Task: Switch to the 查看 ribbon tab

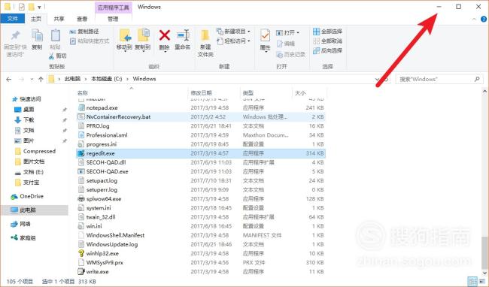Action: (x=82, y=19)
